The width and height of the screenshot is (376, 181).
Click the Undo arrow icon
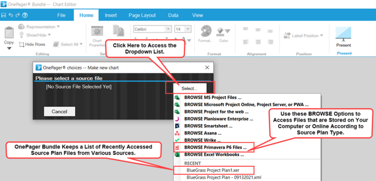pyautogui.click(x=10, y=15)
